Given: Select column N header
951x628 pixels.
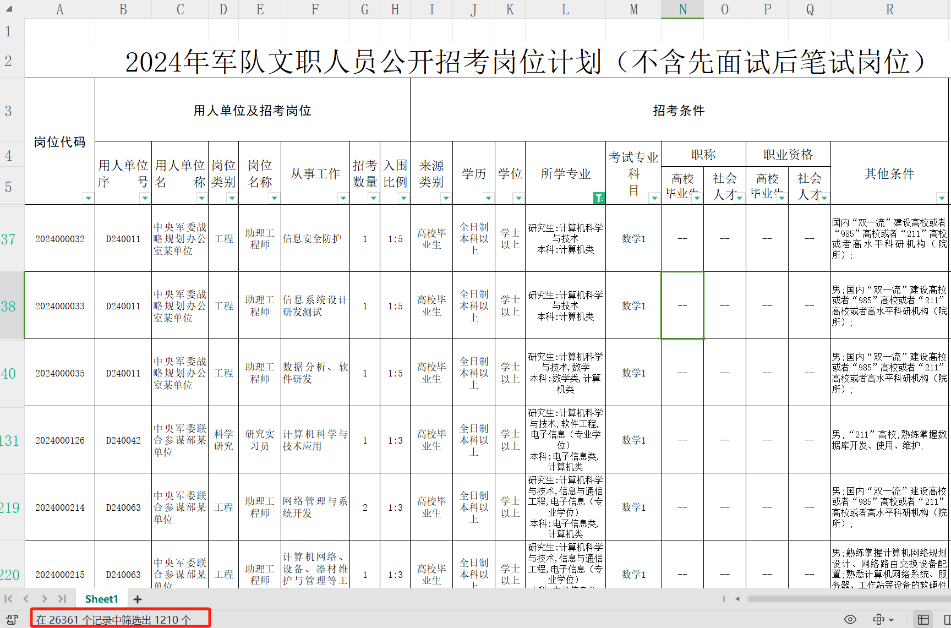Looking at the screenshot, I should 682,9.
